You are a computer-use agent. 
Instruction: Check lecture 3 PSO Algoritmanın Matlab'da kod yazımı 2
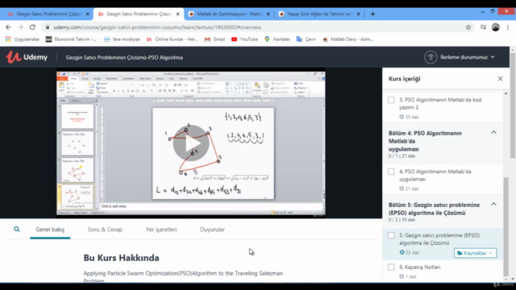[x=391, y=100]
